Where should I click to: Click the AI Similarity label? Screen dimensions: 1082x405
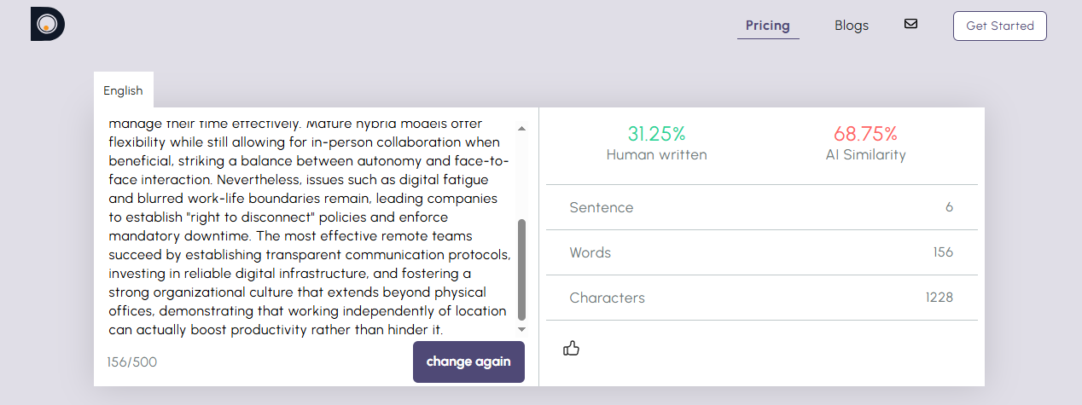[865, 155]
